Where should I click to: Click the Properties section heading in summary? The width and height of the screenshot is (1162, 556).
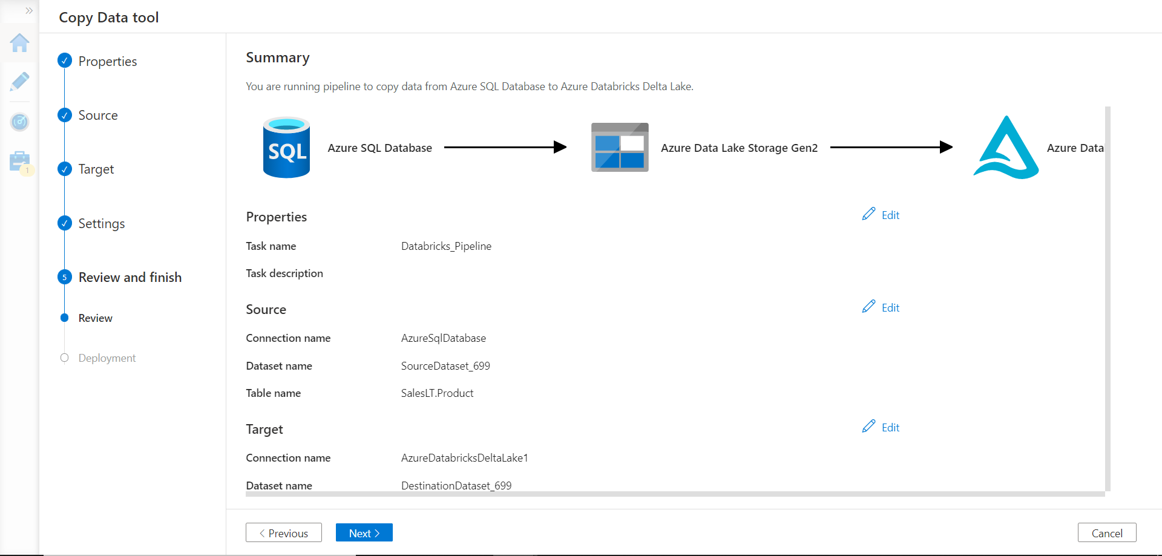click(277, 217)
